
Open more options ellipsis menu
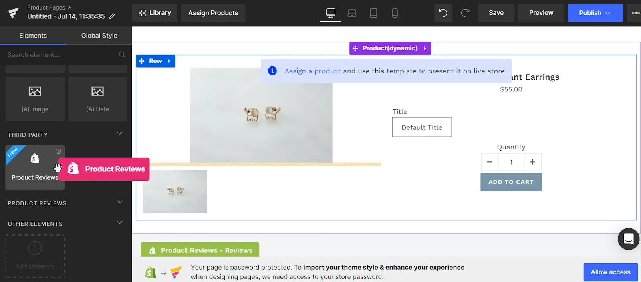(635, 13)
